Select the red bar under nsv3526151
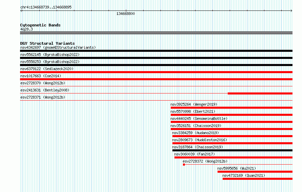Screen dimensions: 302x192 [231, 129]
